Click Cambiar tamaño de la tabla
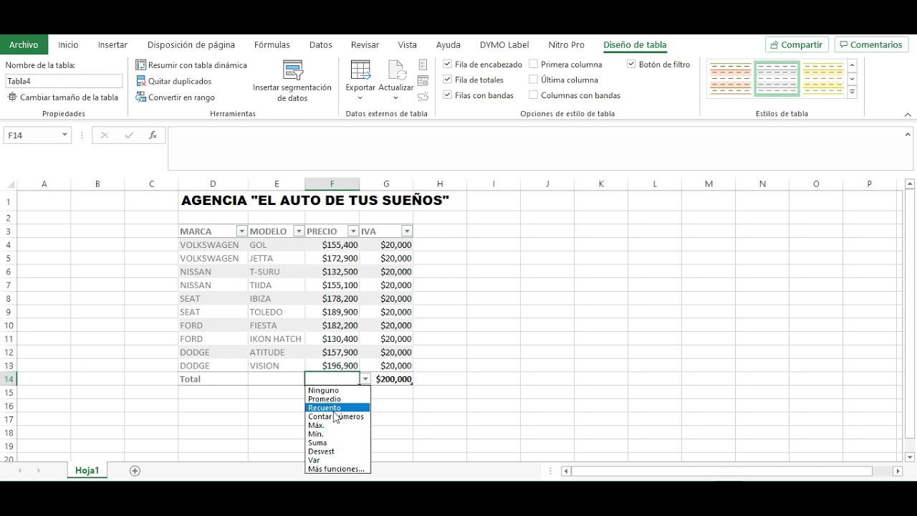This screenshot has height=516, width=917. click(63, 97)
